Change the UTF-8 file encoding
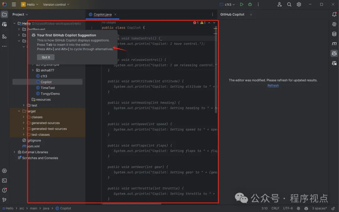Viewport: 339px width, 212px height. tap(288, 208)
